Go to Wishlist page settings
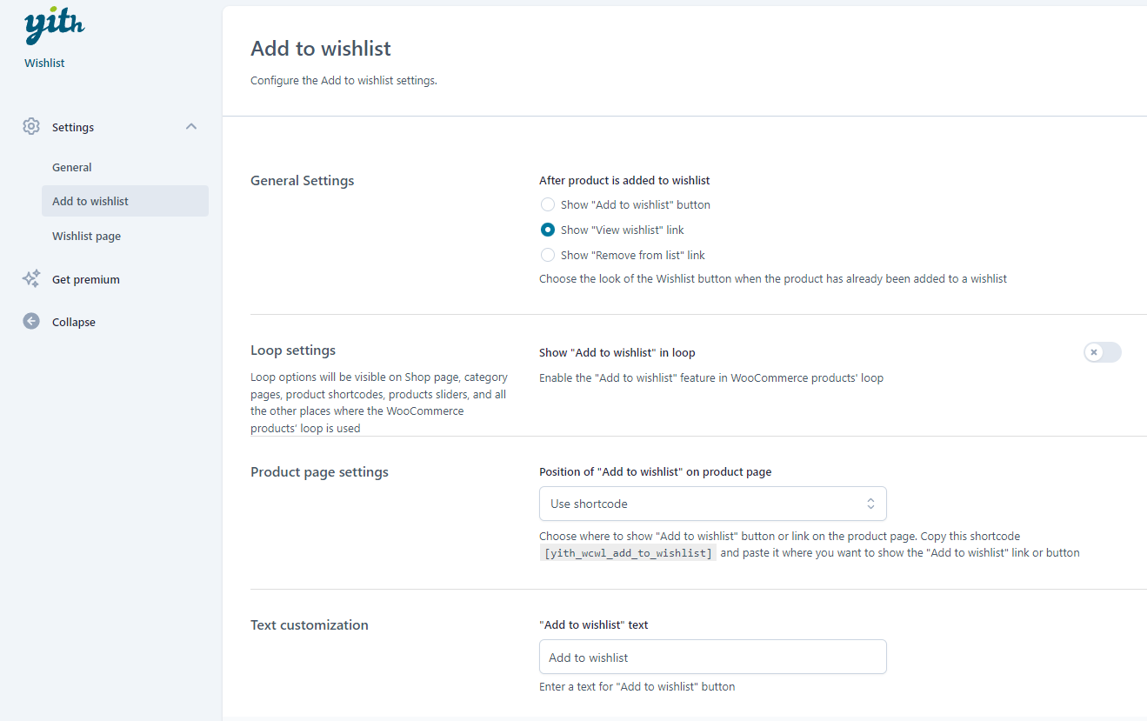The image size is (1147, 721). (x=87, y=237)
